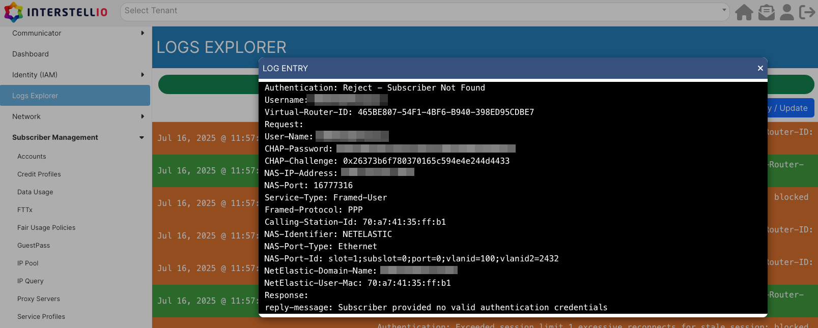Click the Interstellio logo

[x=56, y=12]
